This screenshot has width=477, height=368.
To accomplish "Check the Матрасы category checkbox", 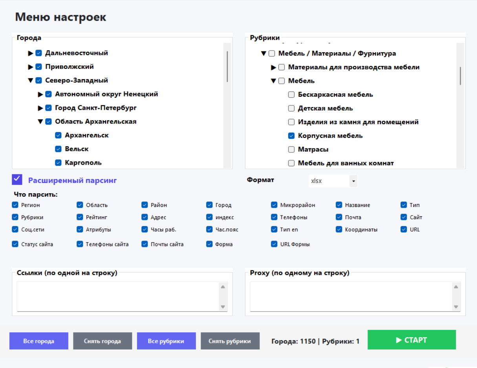I will [x=291, y=150].
